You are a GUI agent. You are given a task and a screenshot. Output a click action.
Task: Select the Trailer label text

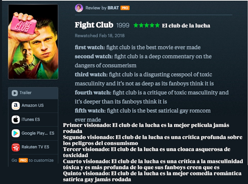click(x=26, y=93)
